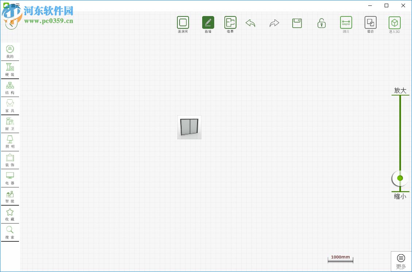The width and height of the screenshot is (412, 272).
Task: Open the 智能 smart home category
Action: coord(10,197)
